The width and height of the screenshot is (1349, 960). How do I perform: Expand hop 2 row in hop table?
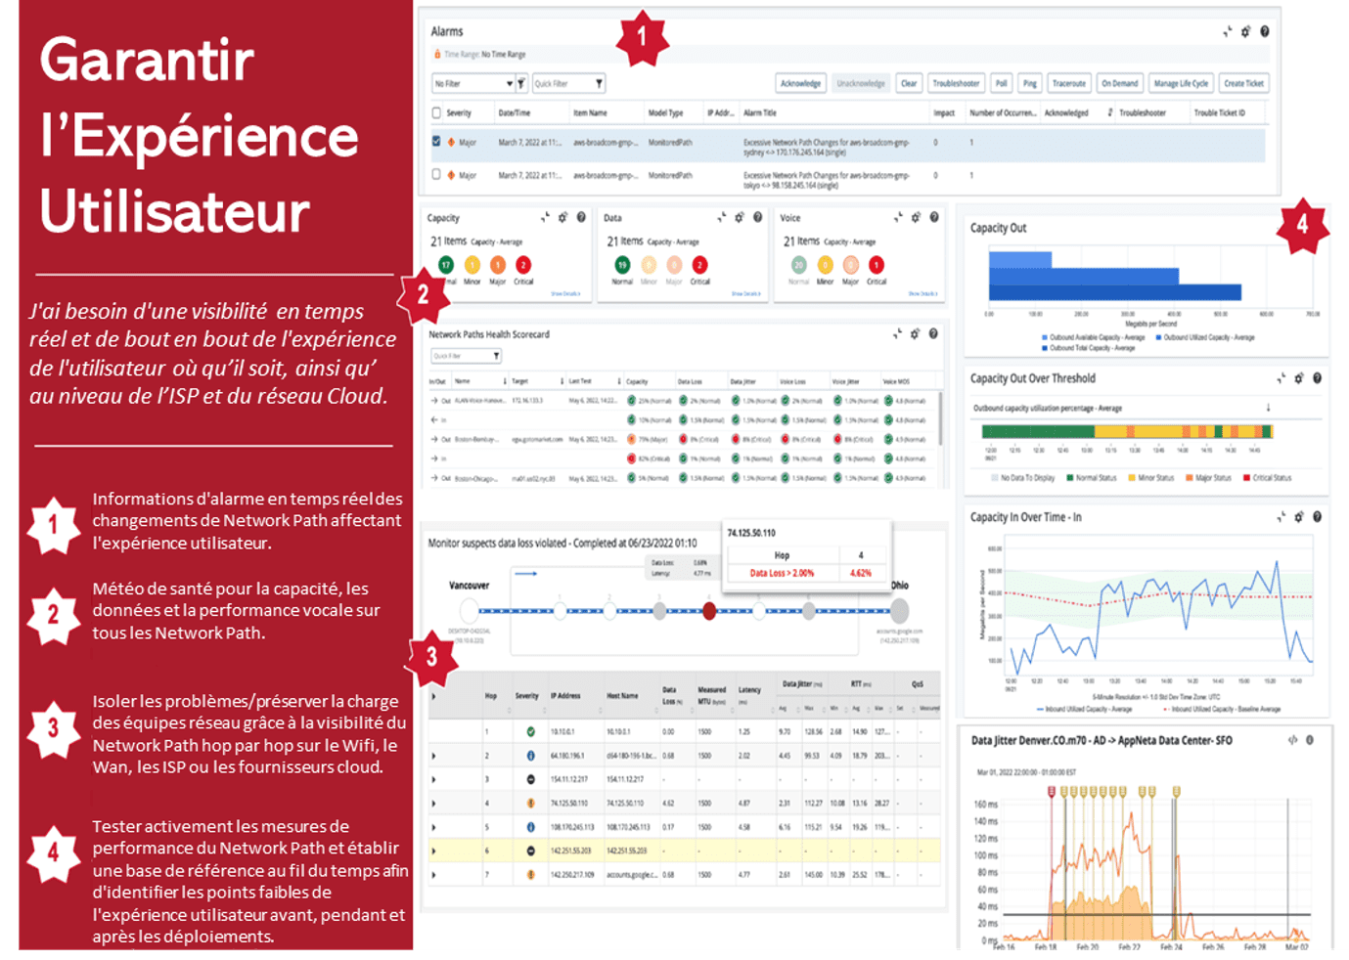click(433, 756)
